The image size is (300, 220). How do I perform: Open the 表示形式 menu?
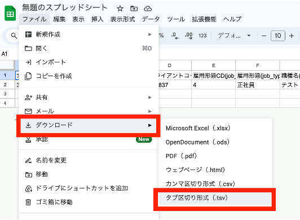[122, 19]
